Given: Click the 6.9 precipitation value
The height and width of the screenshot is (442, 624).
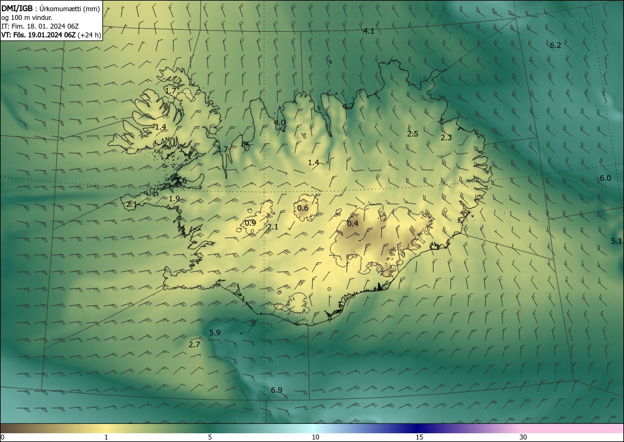Looking at the screenshot, I should (276, 390).
